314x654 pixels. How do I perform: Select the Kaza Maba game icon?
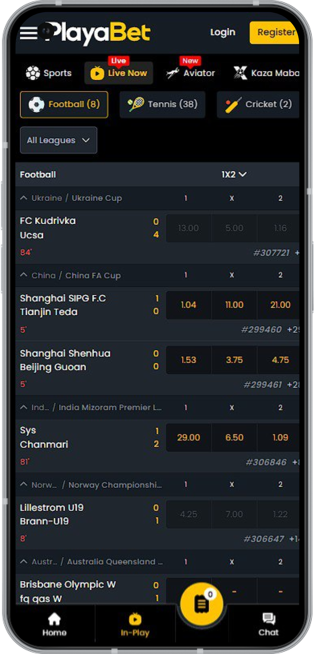click(240, 73)
